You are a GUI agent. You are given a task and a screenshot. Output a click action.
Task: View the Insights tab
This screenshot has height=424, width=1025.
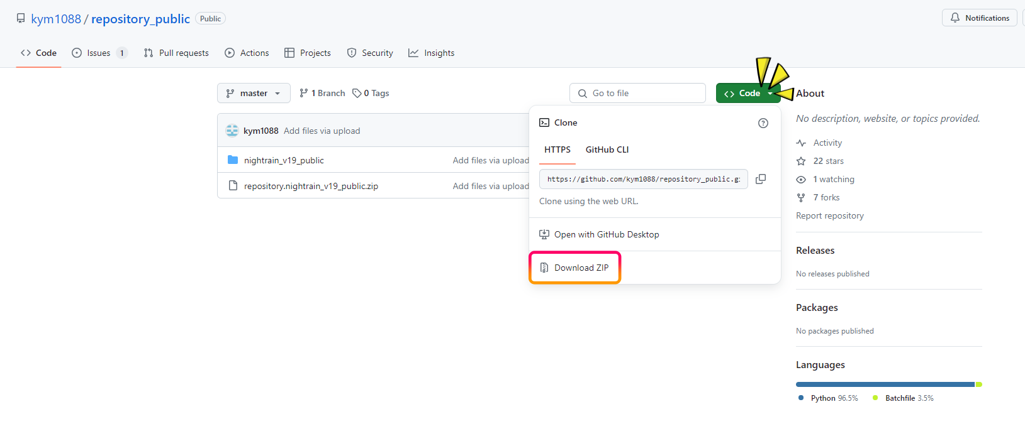click(431, 53)
